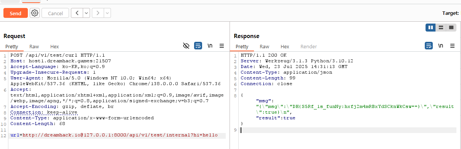Click the Content-Length: 68 header

[37, 124]
